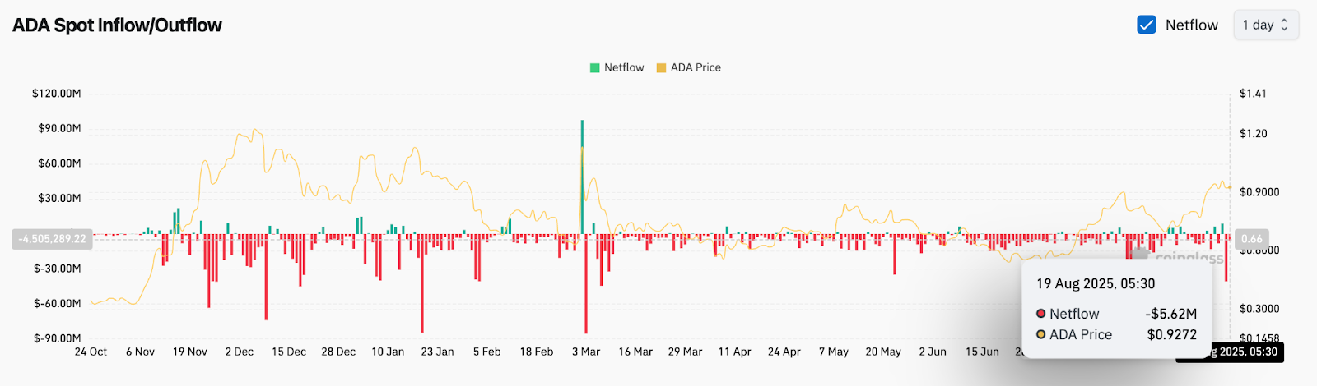Click the -$5.62M Netflow value in the tooltip
The width and height of the screenshot is (1317, 386).
(1170, 314)
